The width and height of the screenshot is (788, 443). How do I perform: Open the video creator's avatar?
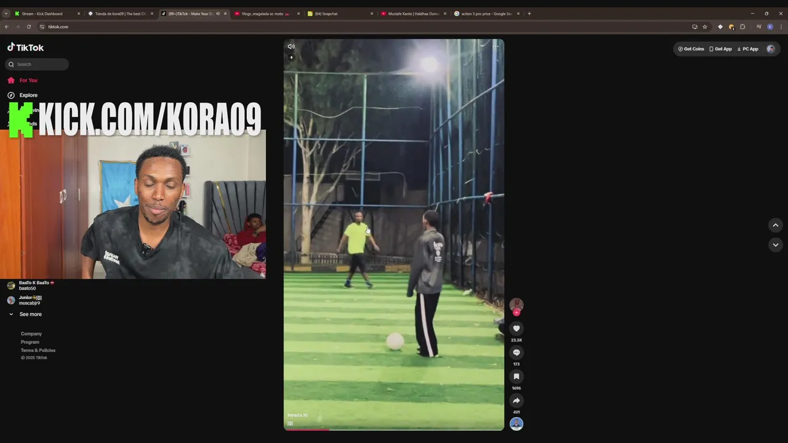(x=517, y=304)
